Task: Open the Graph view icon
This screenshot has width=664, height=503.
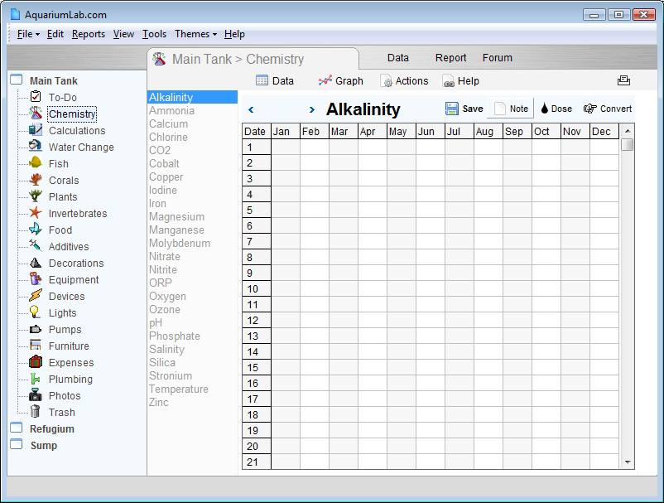Action: (325, 80)
